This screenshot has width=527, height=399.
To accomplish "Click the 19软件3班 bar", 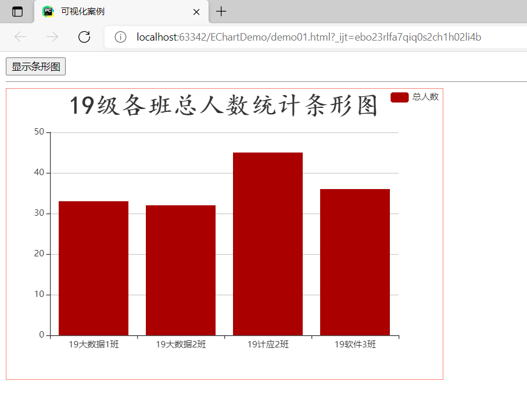I will point(355,262).
